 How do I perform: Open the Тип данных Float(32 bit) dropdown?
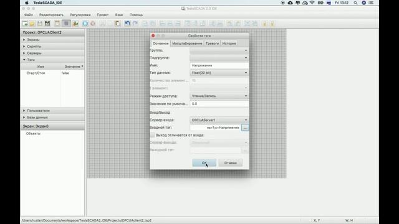click(219, 73)
